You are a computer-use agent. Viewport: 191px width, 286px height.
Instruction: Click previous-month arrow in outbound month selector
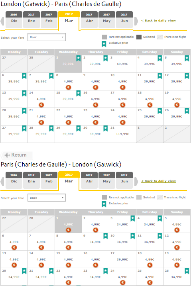(x=2, y=21)
